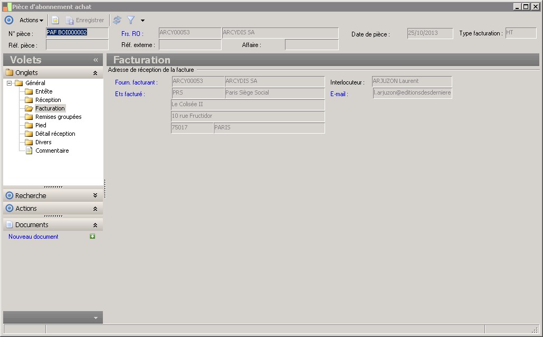Click the E-mail link label
This screenshot has width=543, height=337.
tap(339, 94)
